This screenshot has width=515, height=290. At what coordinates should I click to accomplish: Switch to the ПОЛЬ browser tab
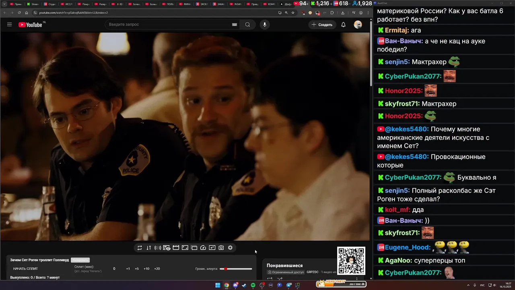coord(168,4)
